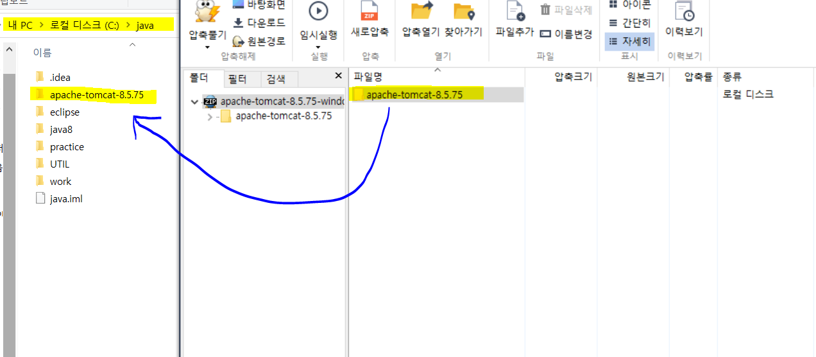Click the java.iml file icon

(x=40, y=198)
